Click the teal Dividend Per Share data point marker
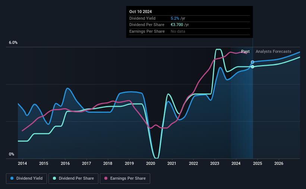306x189 pixels. 253,67
